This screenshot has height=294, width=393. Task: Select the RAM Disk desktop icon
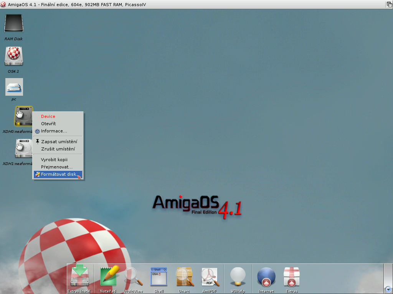(14, 23)
